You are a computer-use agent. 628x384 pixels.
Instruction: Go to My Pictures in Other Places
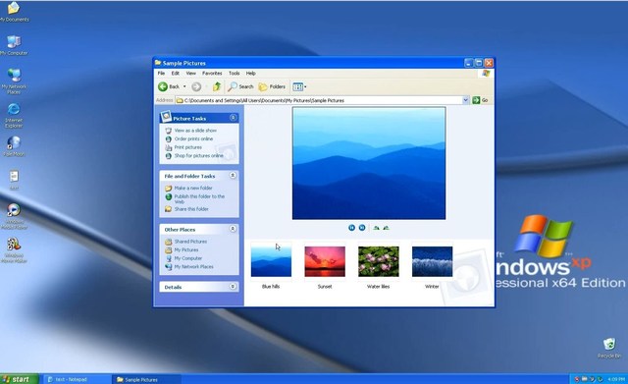(x=185, y=249)
